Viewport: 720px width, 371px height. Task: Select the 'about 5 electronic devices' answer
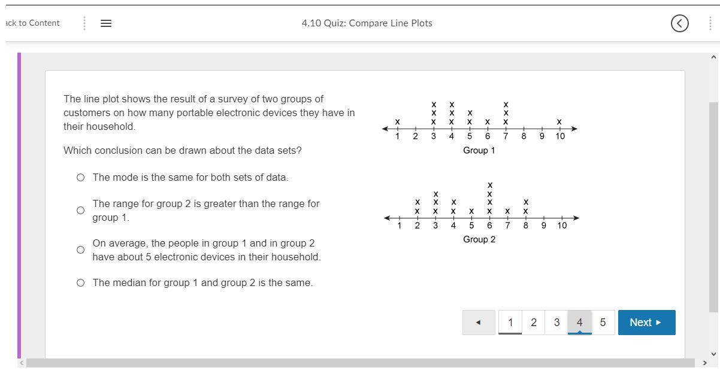[x=80, y=250]
